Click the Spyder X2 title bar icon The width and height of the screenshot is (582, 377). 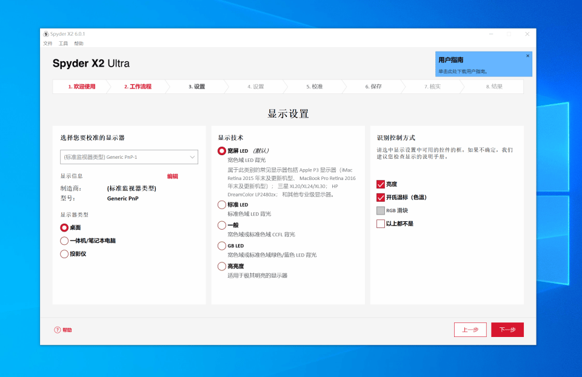(x=45, y=34)
